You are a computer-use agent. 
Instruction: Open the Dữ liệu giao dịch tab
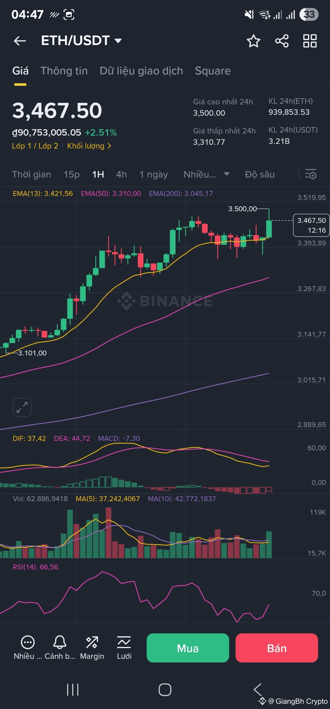click(x=141, y=71)
